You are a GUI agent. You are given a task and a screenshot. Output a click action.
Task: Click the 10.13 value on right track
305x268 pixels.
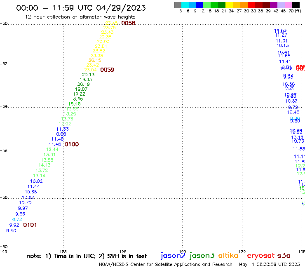pos(283,45)
